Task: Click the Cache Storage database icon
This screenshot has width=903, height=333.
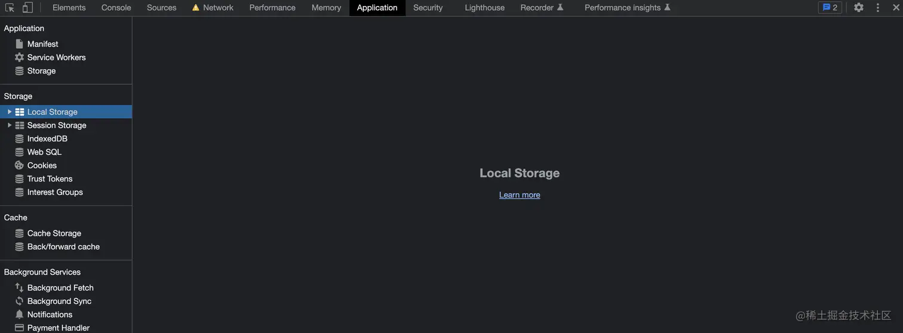Action: click(19, 233)
